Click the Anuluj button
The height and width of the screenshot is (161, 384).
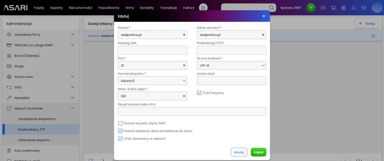click(x=239, y=152)
